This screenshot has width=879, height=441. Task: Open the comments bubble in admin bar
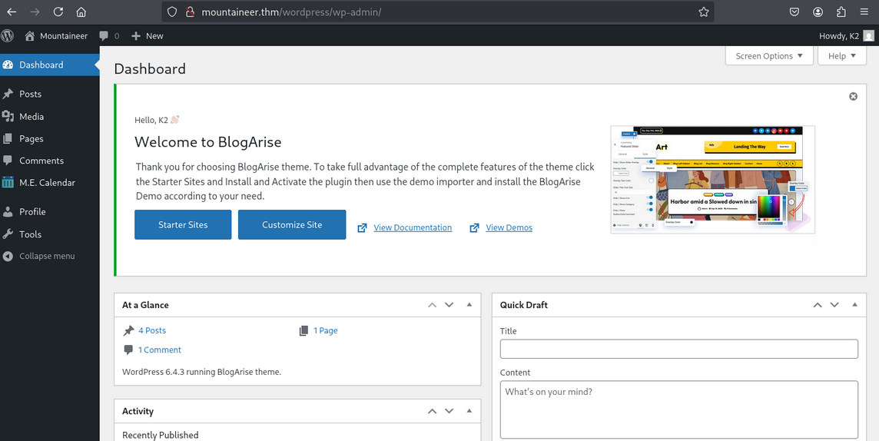click(108, 36)
